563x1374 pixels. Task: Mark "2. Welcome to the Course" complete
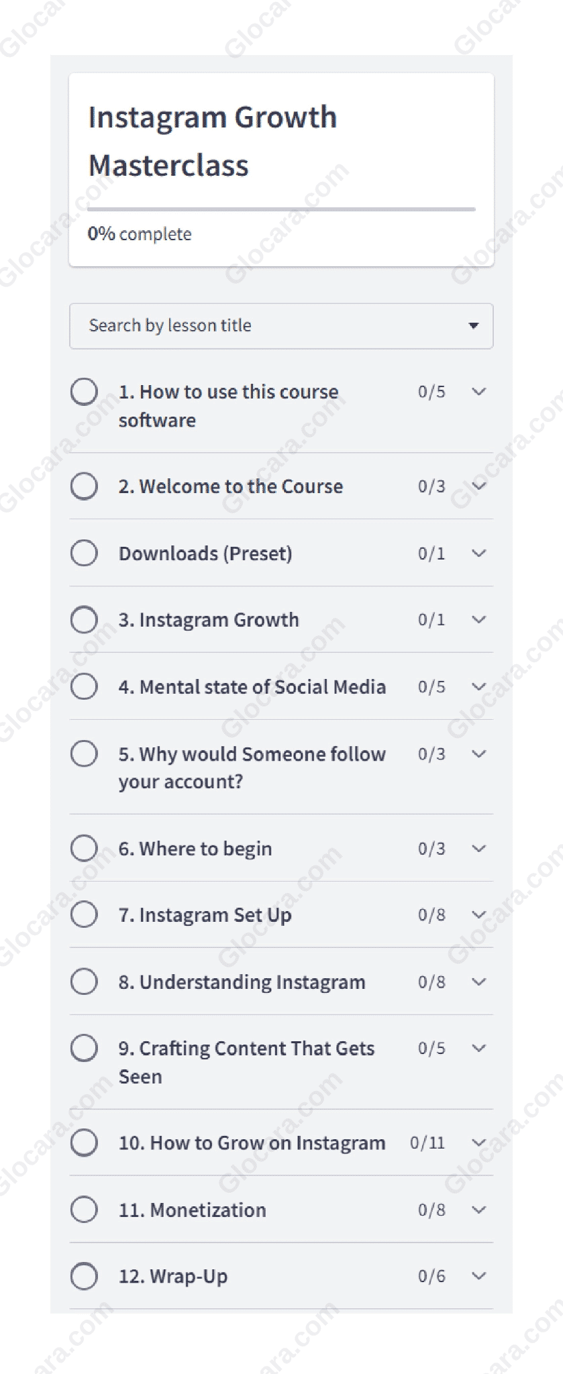coord(84,486)
